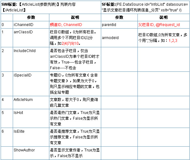Select the IsHot parameter cell

coord(31,118)
